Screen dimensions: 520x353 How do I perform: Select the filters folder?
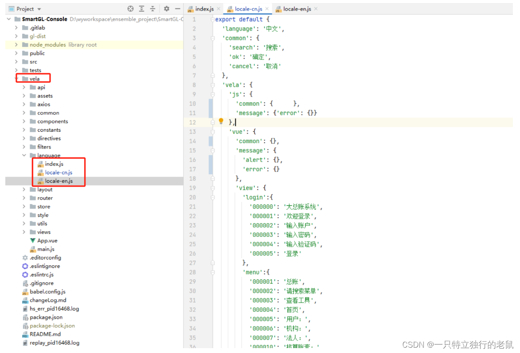44,147
